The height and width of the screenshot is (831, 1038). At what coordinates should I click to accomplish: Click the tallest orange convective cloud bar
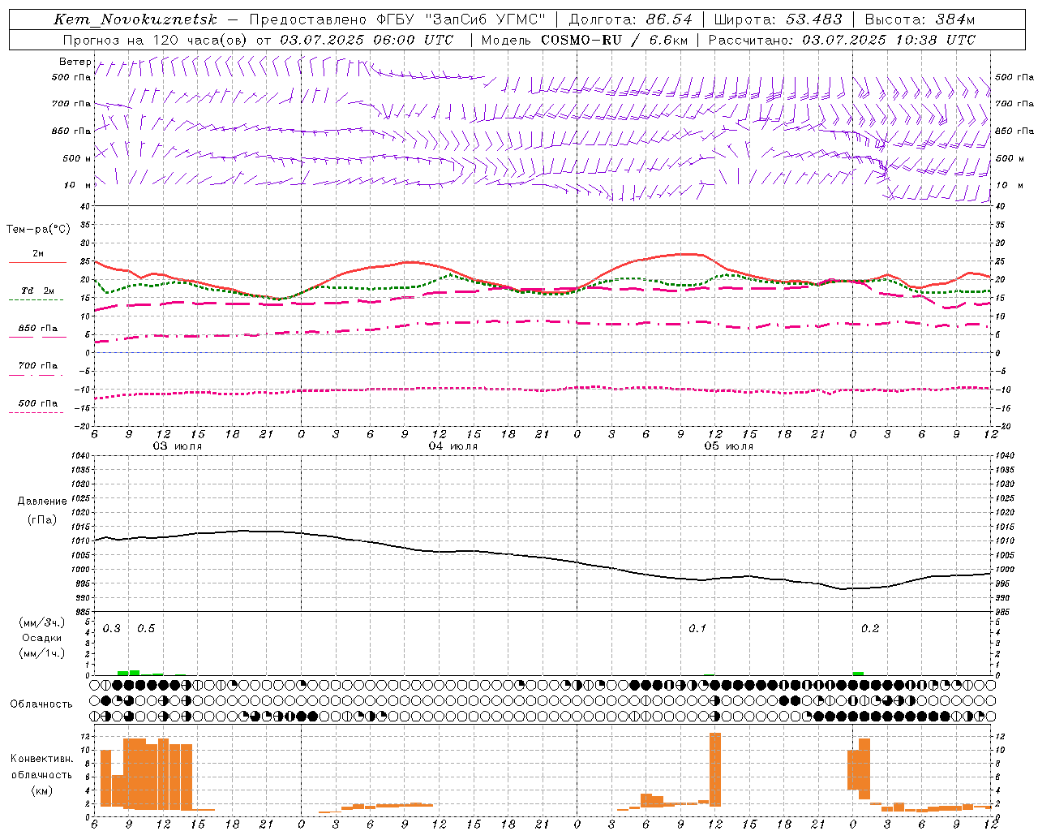pos(715,769)
